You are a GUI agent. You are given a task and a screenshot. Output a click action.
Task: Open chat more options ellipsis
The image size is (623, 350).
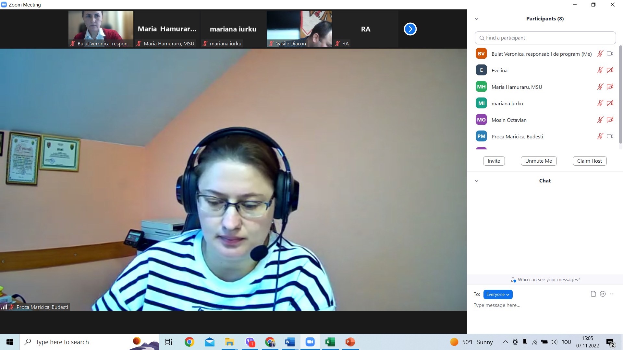(612, 294)
